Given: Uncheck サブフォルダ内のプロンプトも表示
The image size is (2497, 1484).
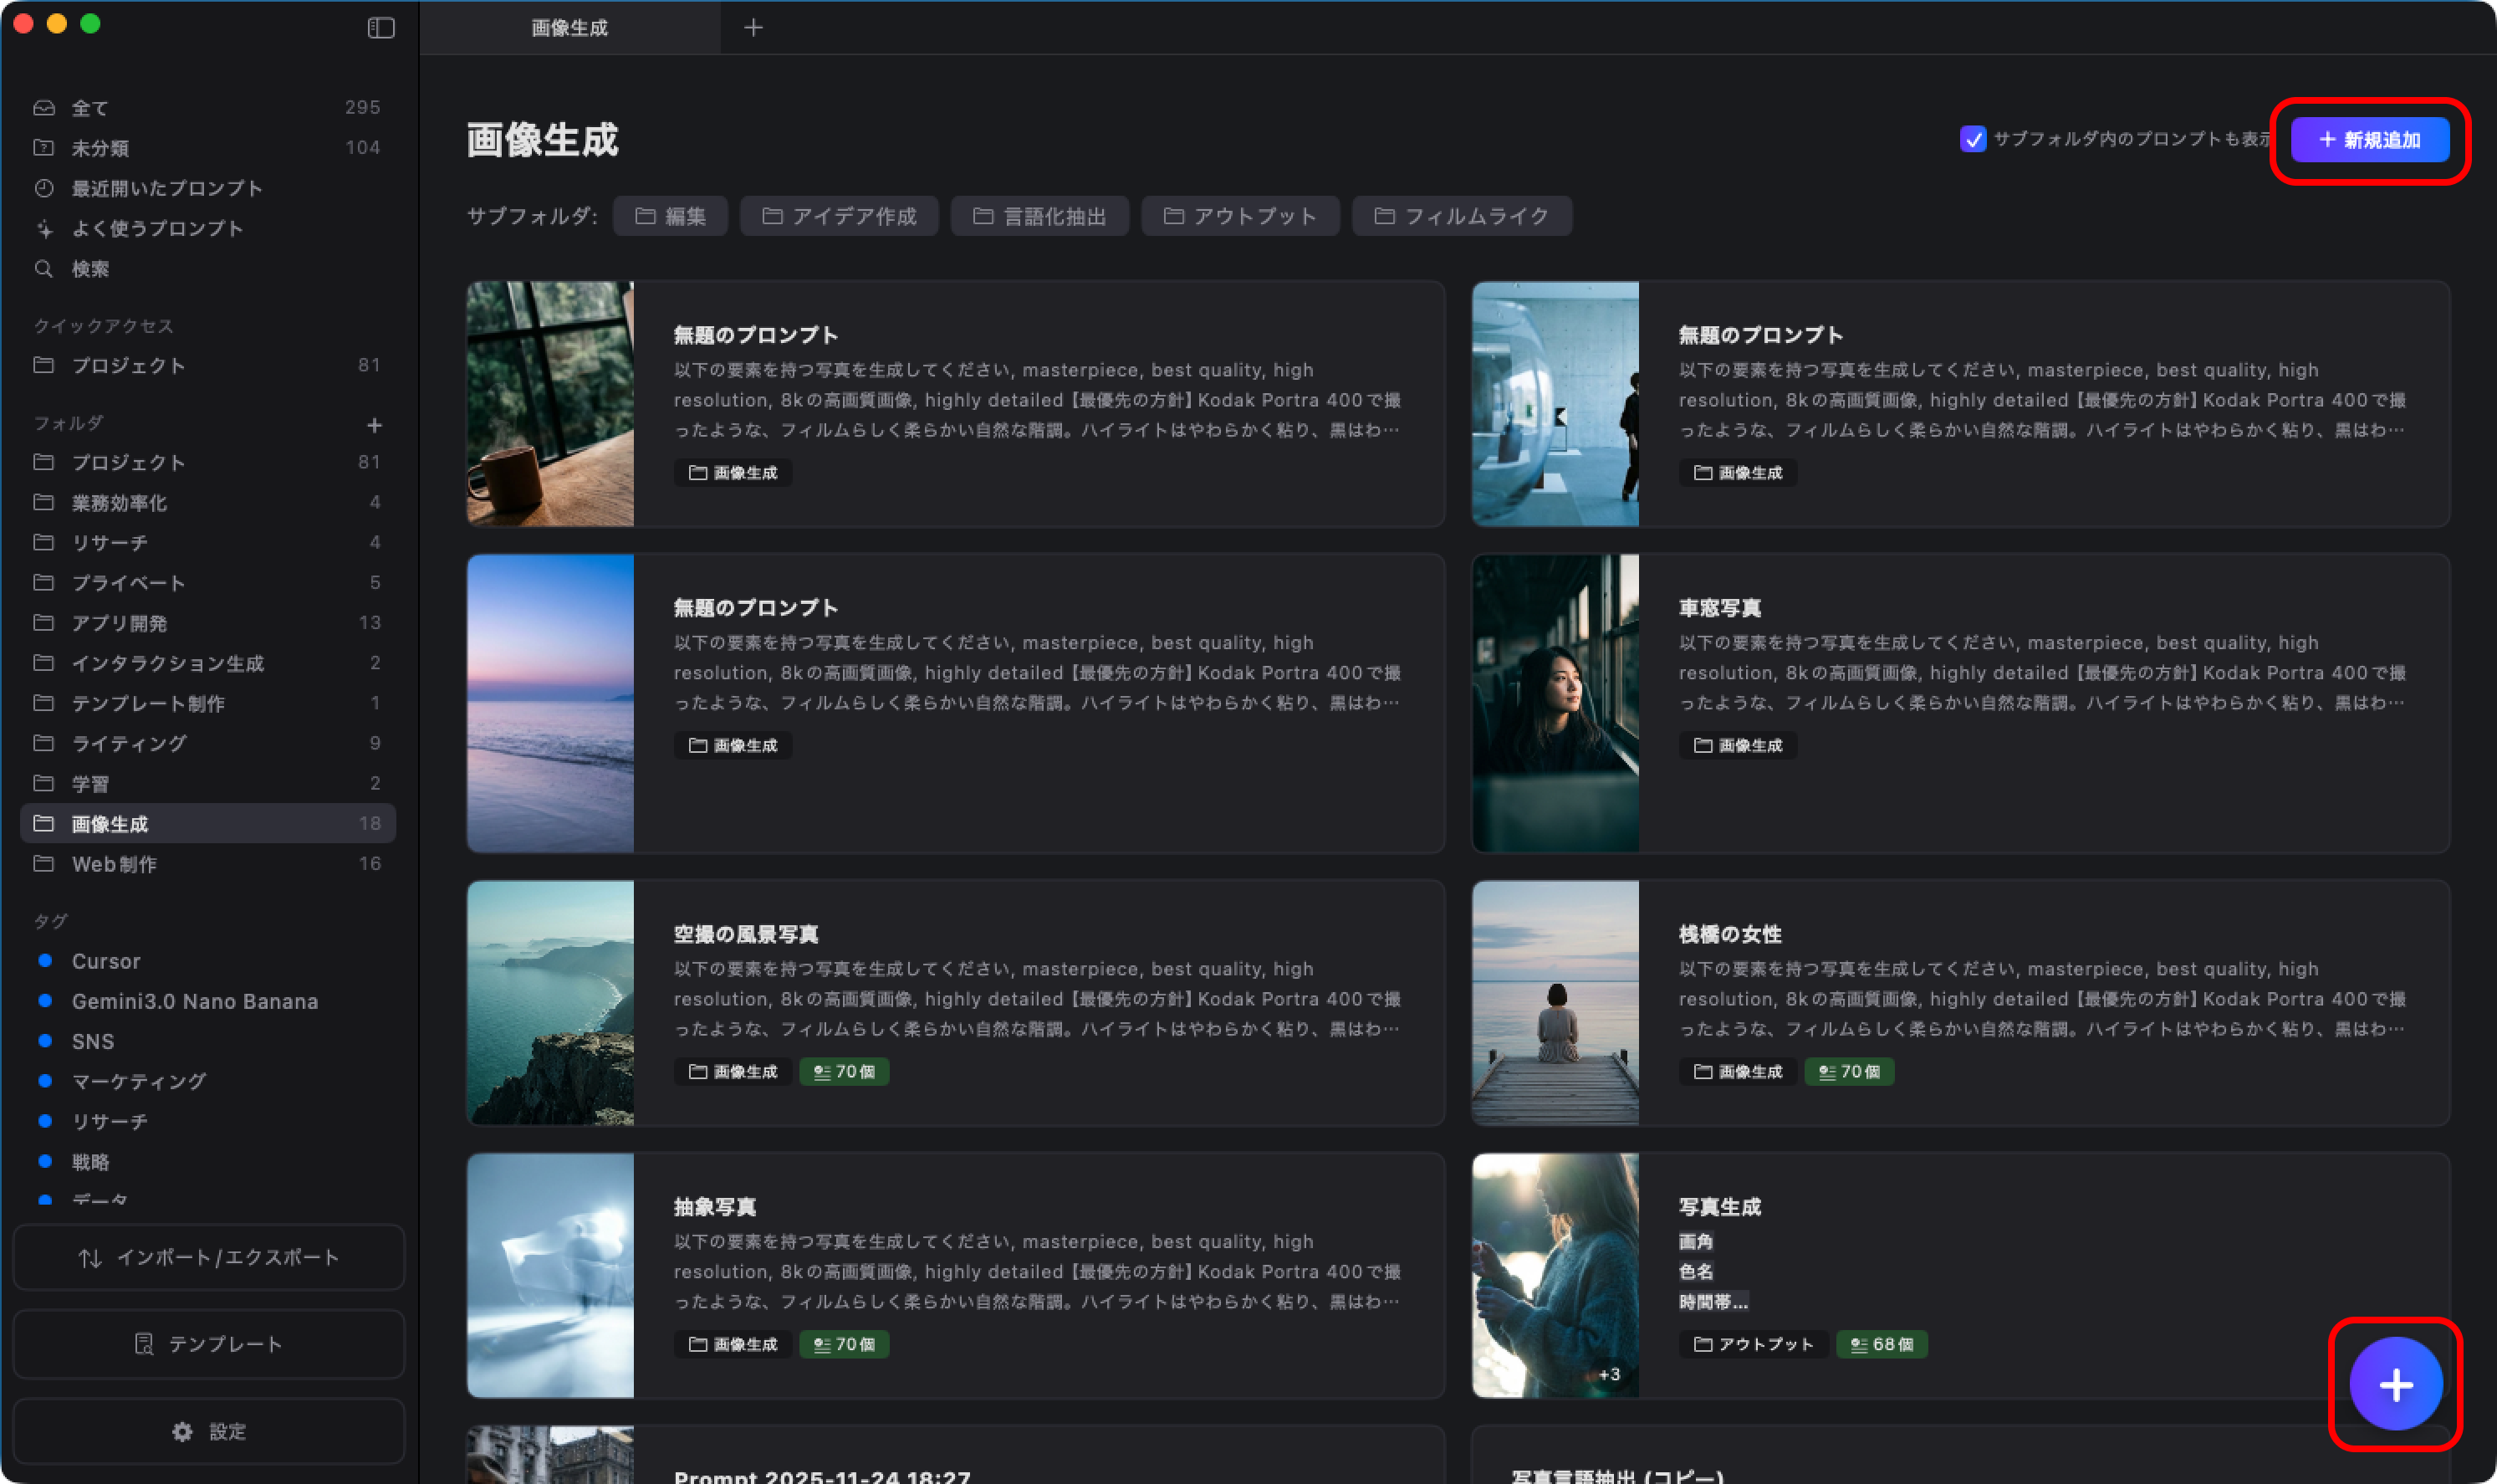Looking at the screenshot, I should click(x=1972, y=139).
